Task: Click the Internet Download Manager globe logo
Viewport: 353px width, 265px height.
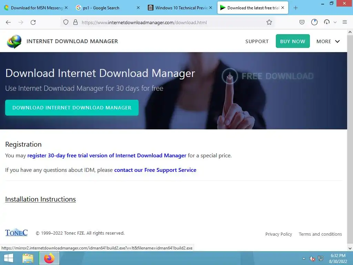Action: click(x=14, y=41)
